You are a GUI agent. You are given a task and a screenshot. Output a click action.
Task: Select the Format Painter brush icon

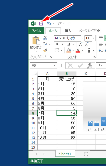45,50
